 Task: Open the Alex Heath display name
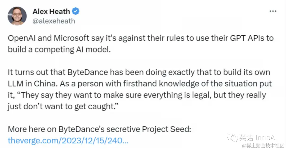click(51, 11)
